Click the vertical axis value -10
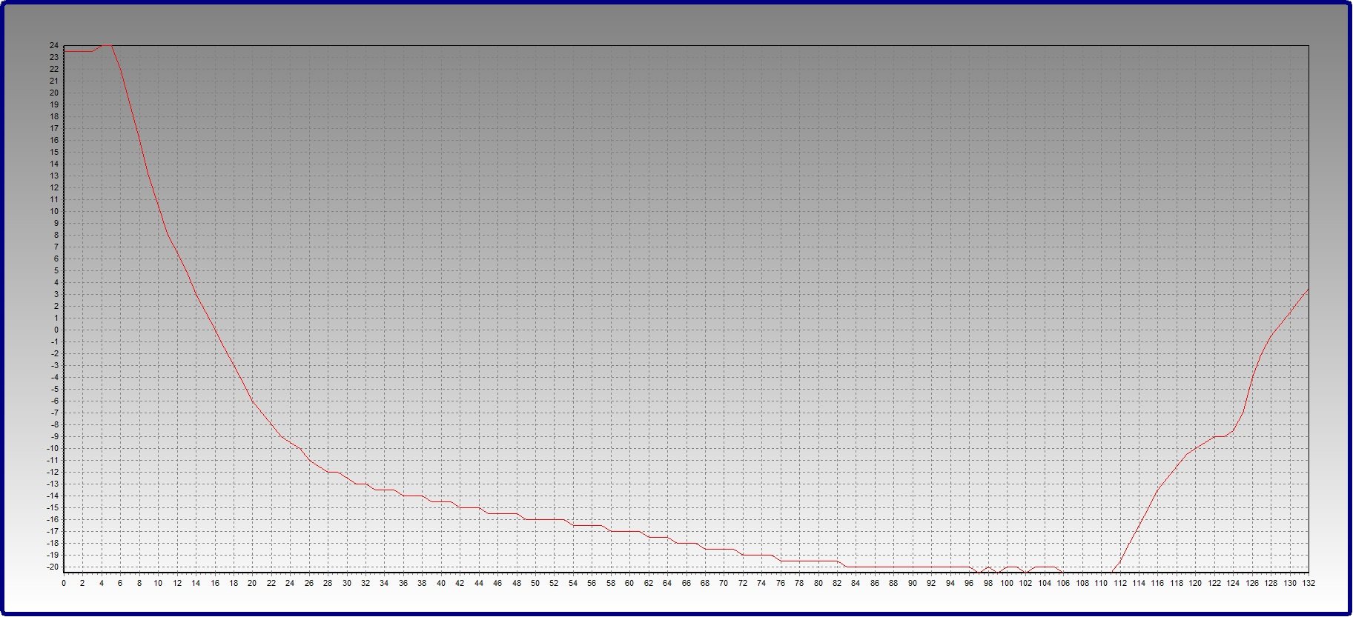The width and height of the screenshot is (1353, 617). point(53,449)
